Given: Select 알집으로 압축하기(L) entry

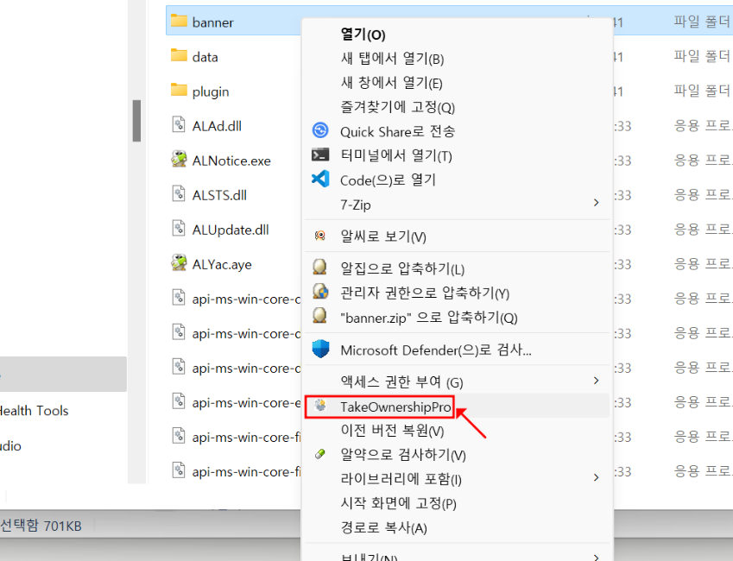Looking at the screenshot, I should pos(458,268).
